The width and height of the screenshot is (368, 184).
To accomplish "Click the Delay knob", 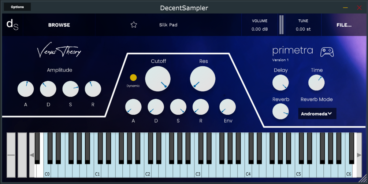I will click(281, 83).
